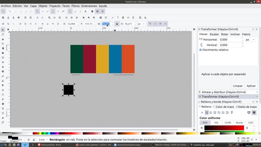Viewport: 261px width, 147px height.
Task: Open the px unit dropdown in Transformar panel
Action: click(x=250, y=40)
